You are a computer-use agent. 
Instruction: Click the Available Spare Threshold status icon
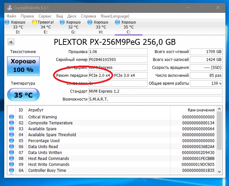pyautogui.click(x=12, y=135)
